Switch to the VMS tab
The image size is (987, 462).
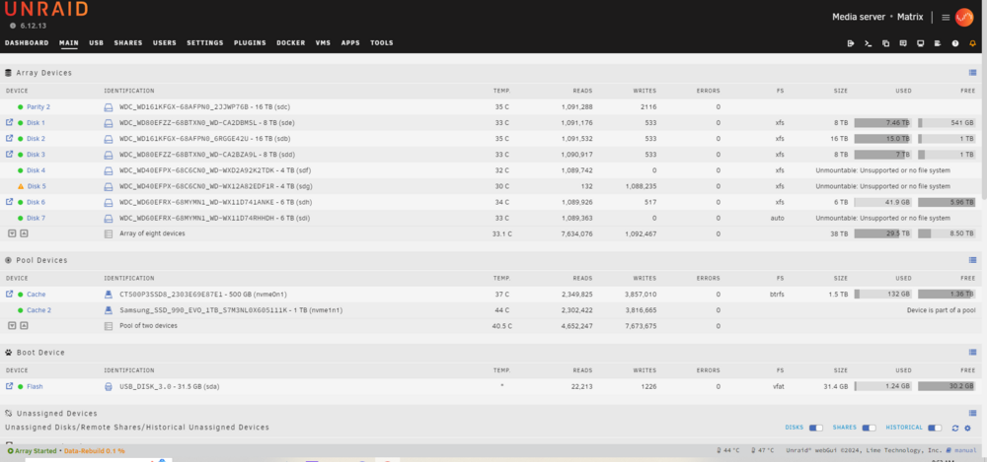pos(323,43)
